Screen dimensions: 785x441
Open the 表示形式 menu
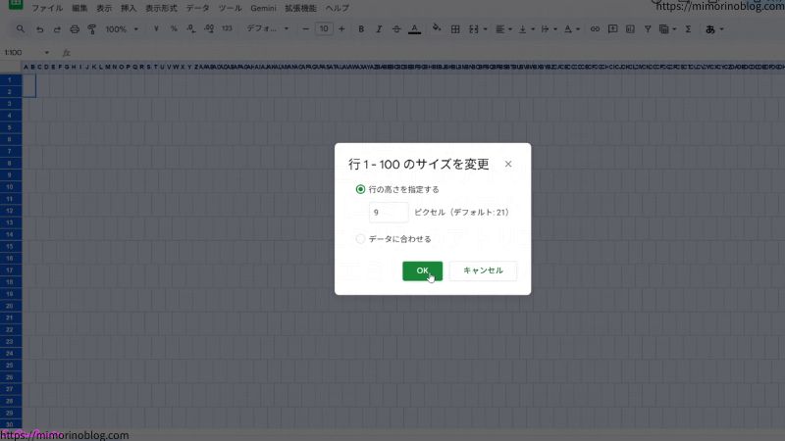pyautogui.click(x=161, y=8)
